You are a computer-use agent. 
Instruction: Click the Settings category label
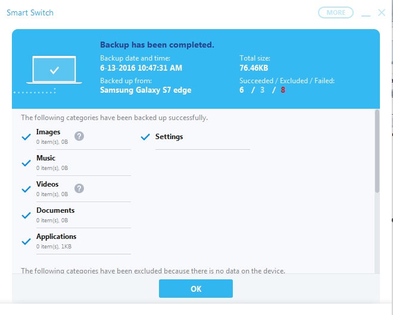click(x=169, y=137)
